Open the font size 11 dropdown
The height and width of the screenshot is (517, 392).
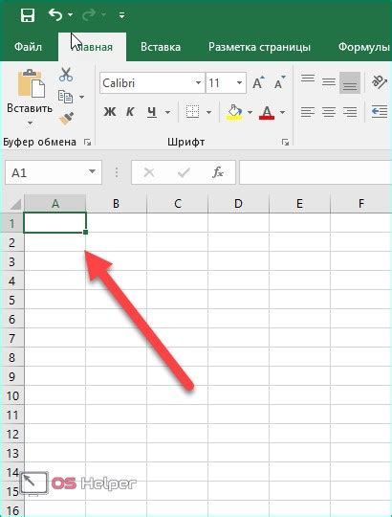point(240,82)
